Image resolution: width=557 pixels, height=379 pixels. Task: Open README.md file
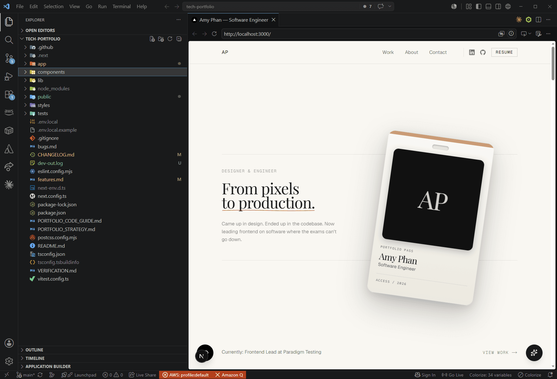pos(103,246)
